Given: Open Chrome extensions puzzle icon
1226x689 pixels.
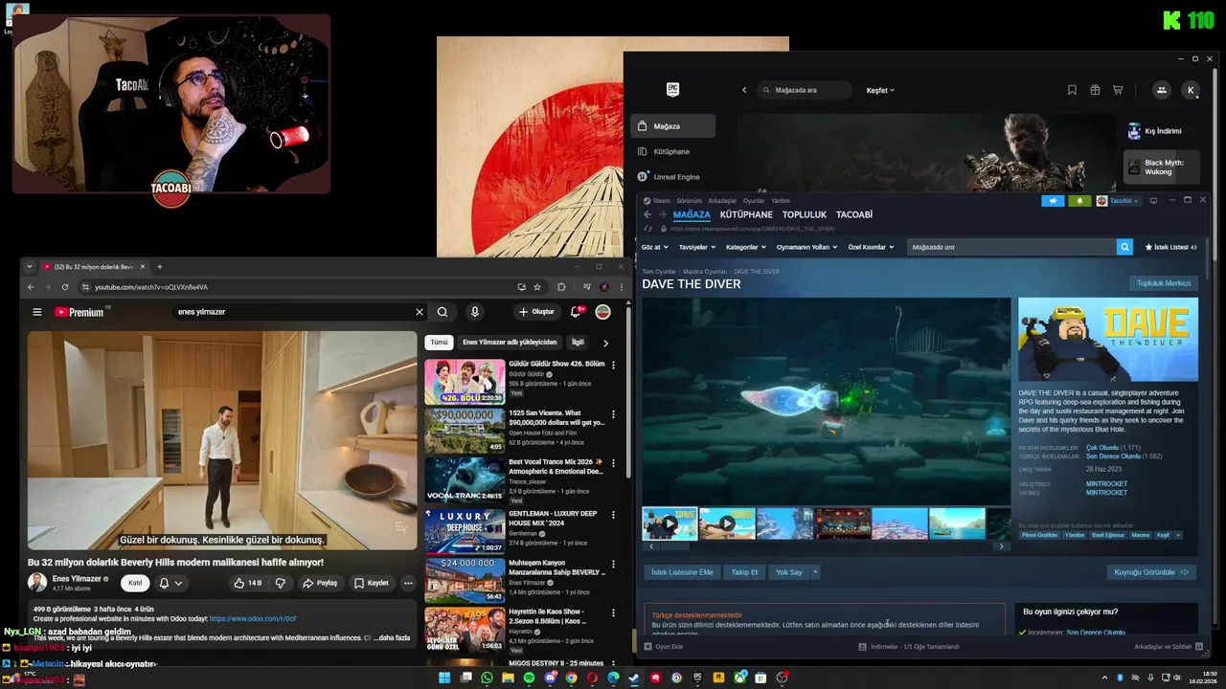Looking at the screenshot, I should pyautogui.click(x=561, y=287).
